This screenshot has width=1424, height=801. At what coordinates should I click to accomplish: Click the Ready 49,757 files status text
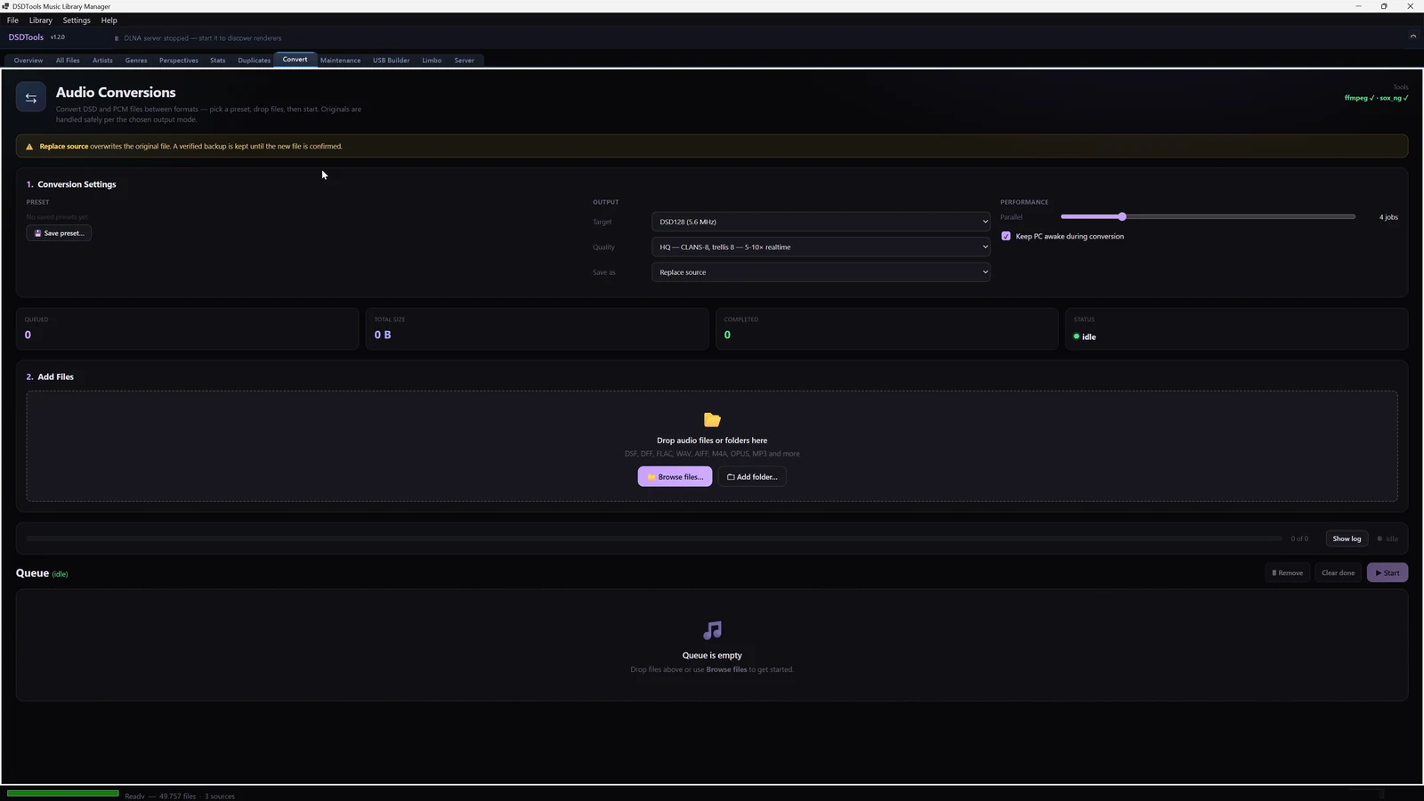180,796
